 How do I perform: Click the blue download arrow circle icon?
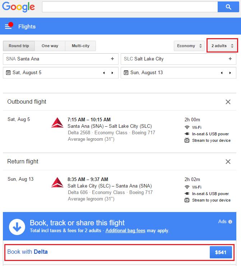click(17, 226)
